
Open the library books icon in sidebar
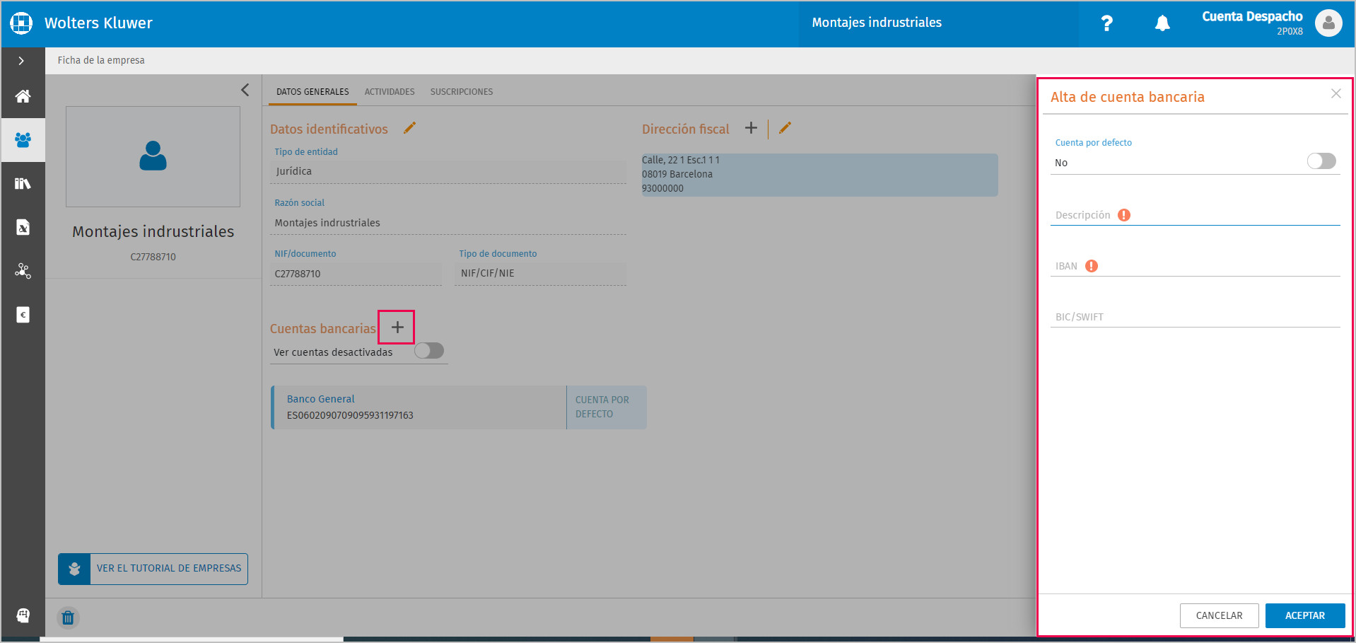pos(23,184)
